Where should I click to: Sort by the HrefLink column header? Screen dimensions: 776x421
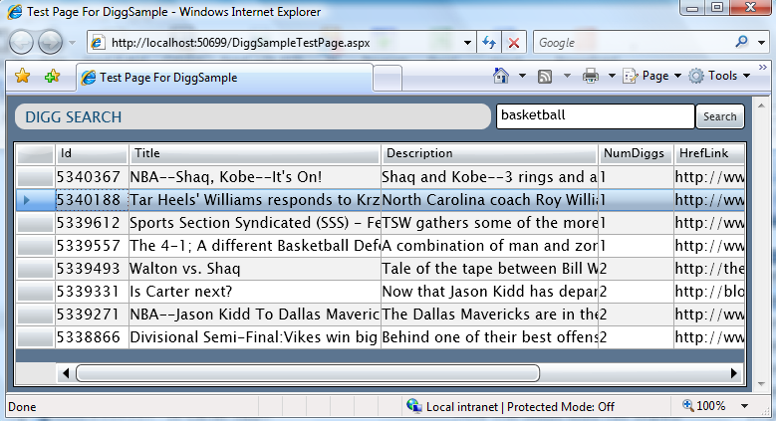click(709, 154)
